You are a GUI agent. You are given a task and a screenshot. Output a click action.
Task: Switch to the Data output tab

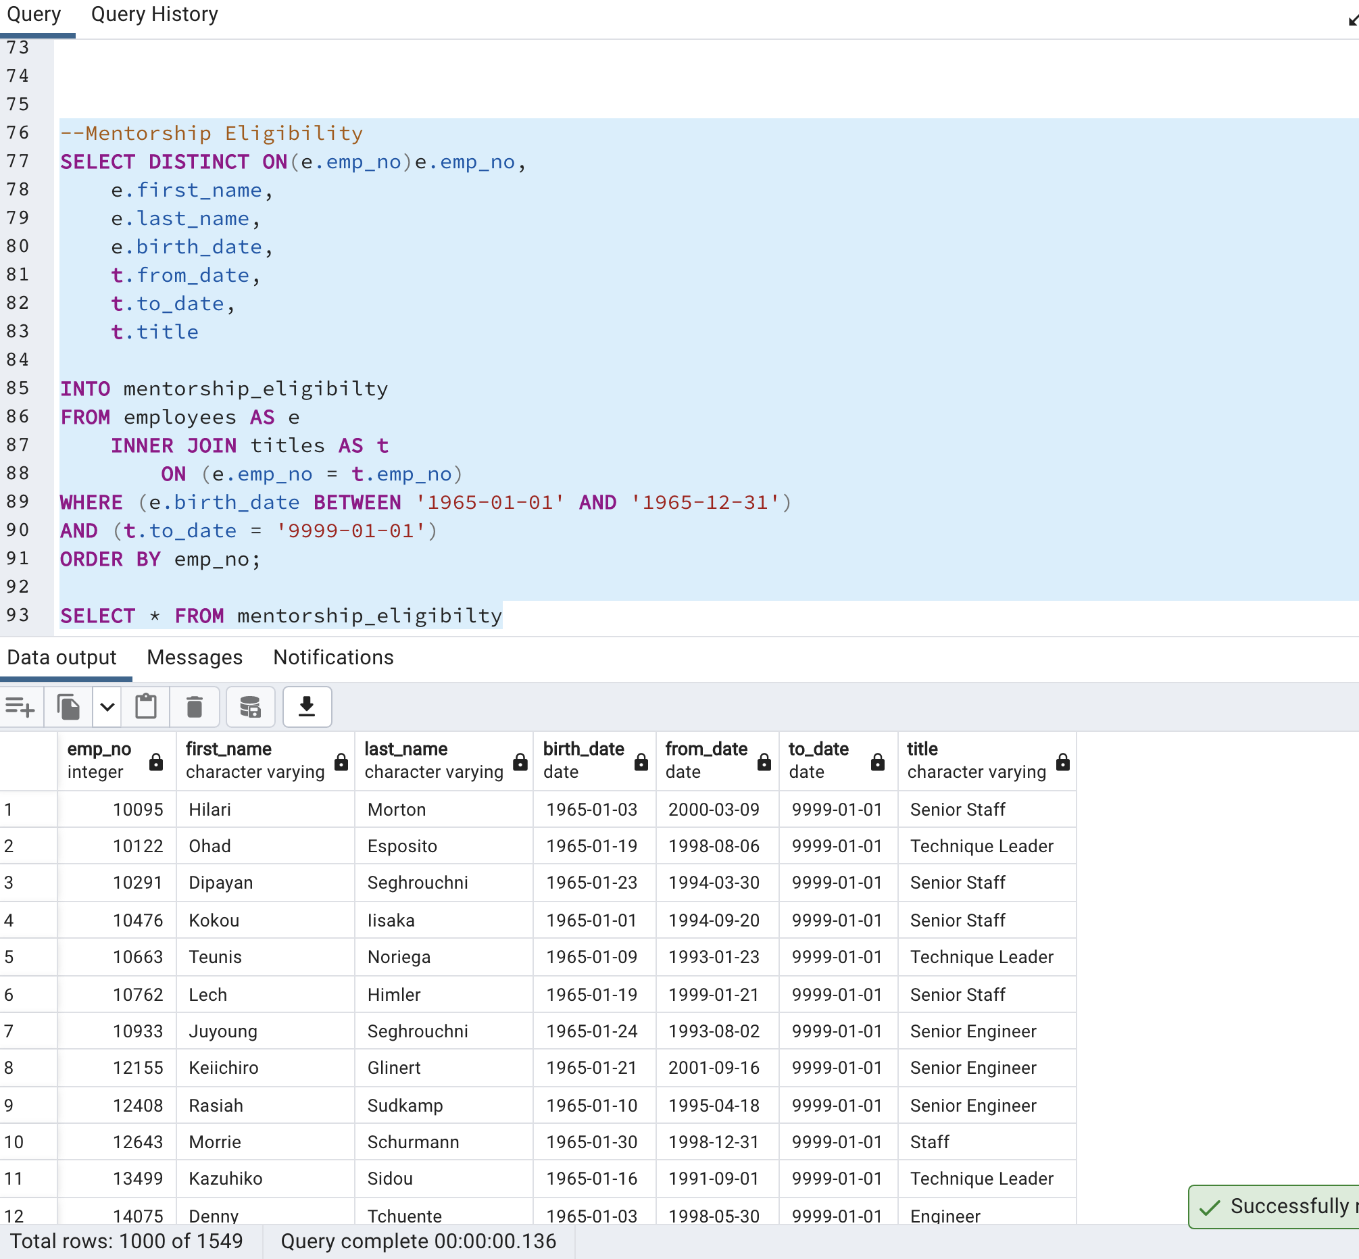pos(62,658)
